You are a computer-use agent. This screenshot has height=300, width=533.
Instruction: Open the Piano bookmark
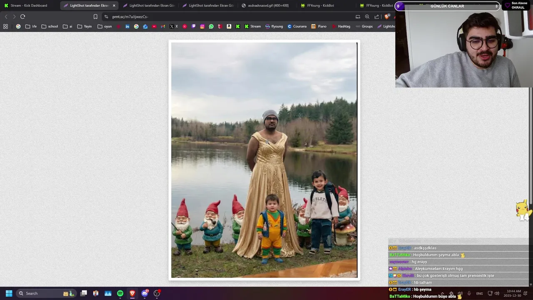click(319, 26)
